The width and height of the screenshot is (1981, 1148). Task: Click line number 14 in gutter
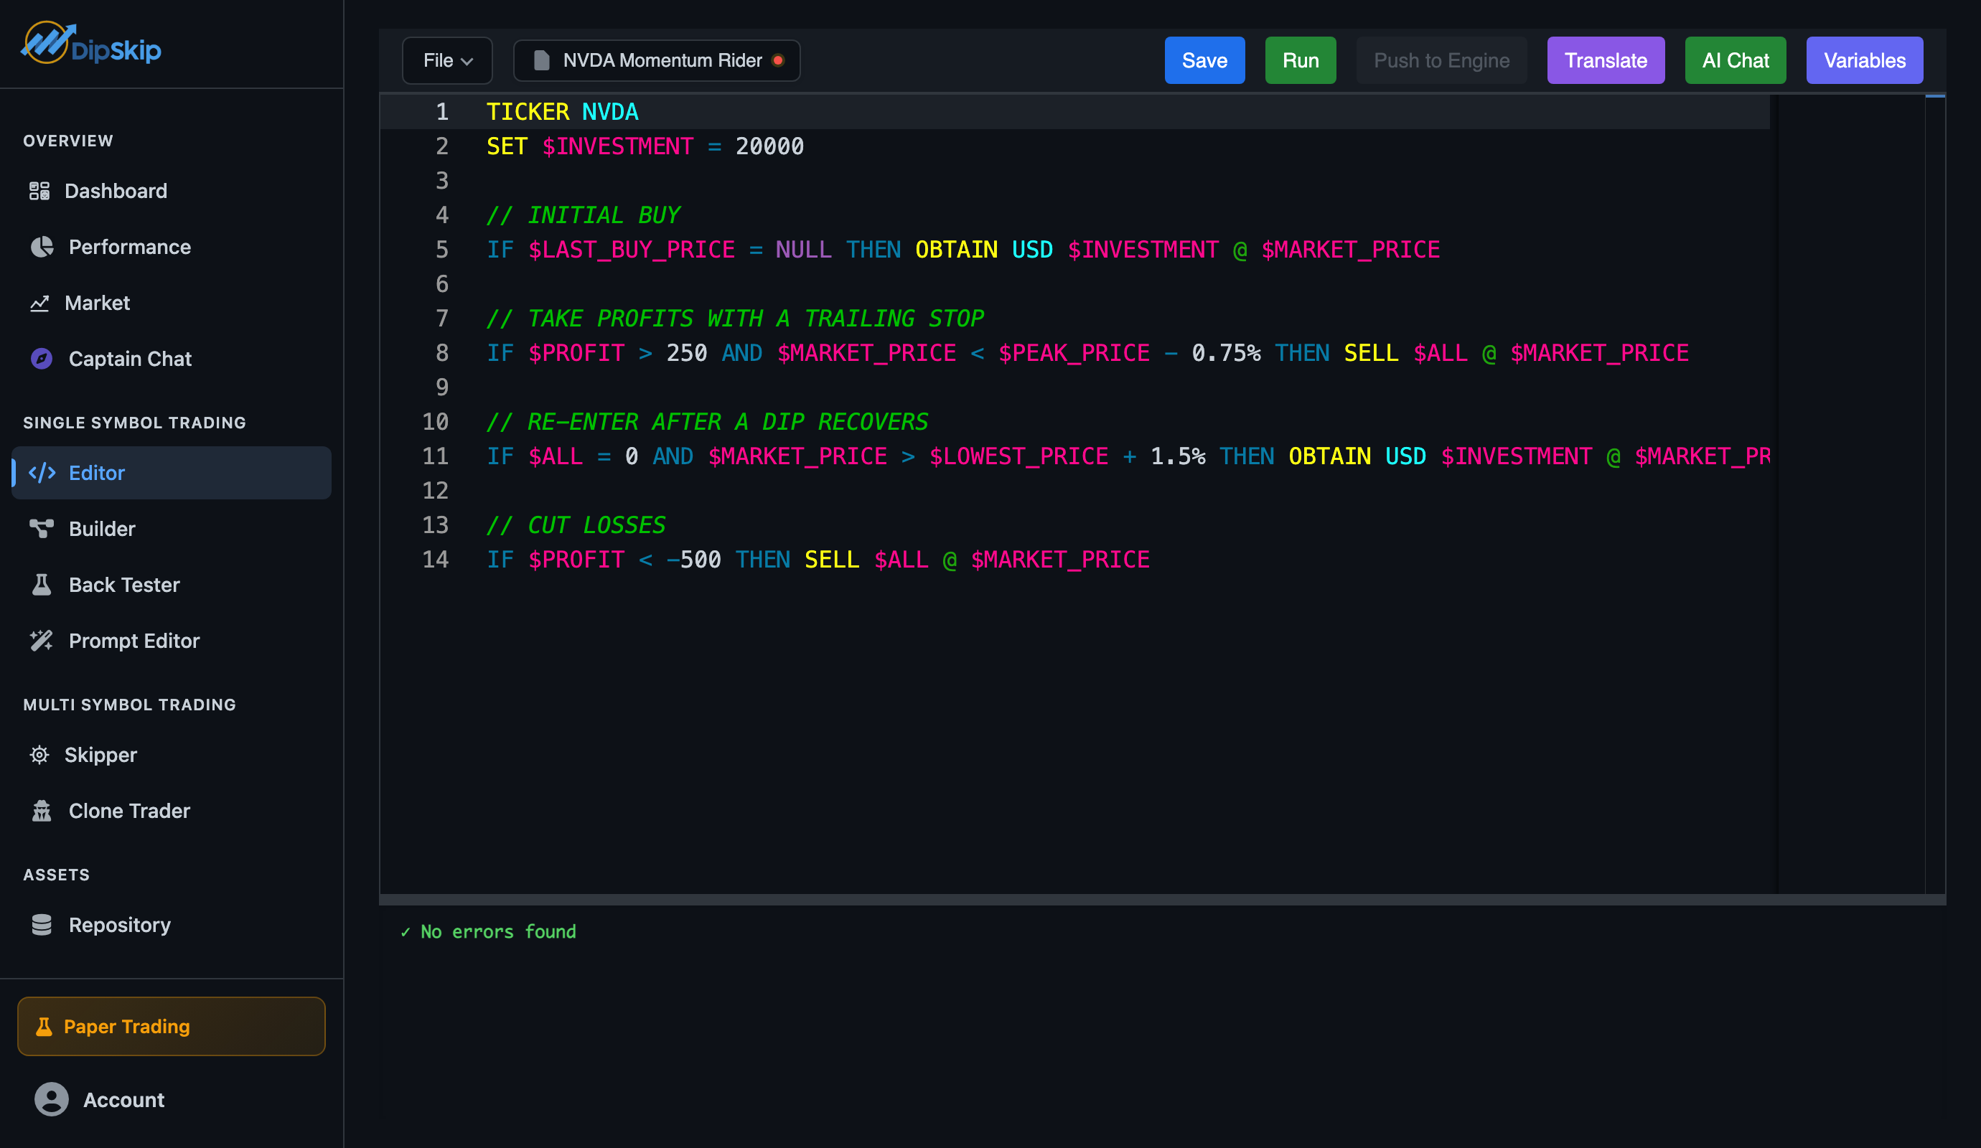(435, 560)
